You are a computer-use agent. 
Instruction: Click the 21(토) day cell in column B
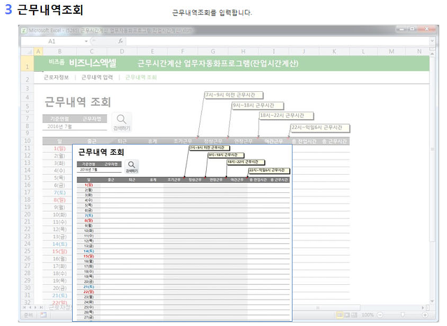[59, 295]
